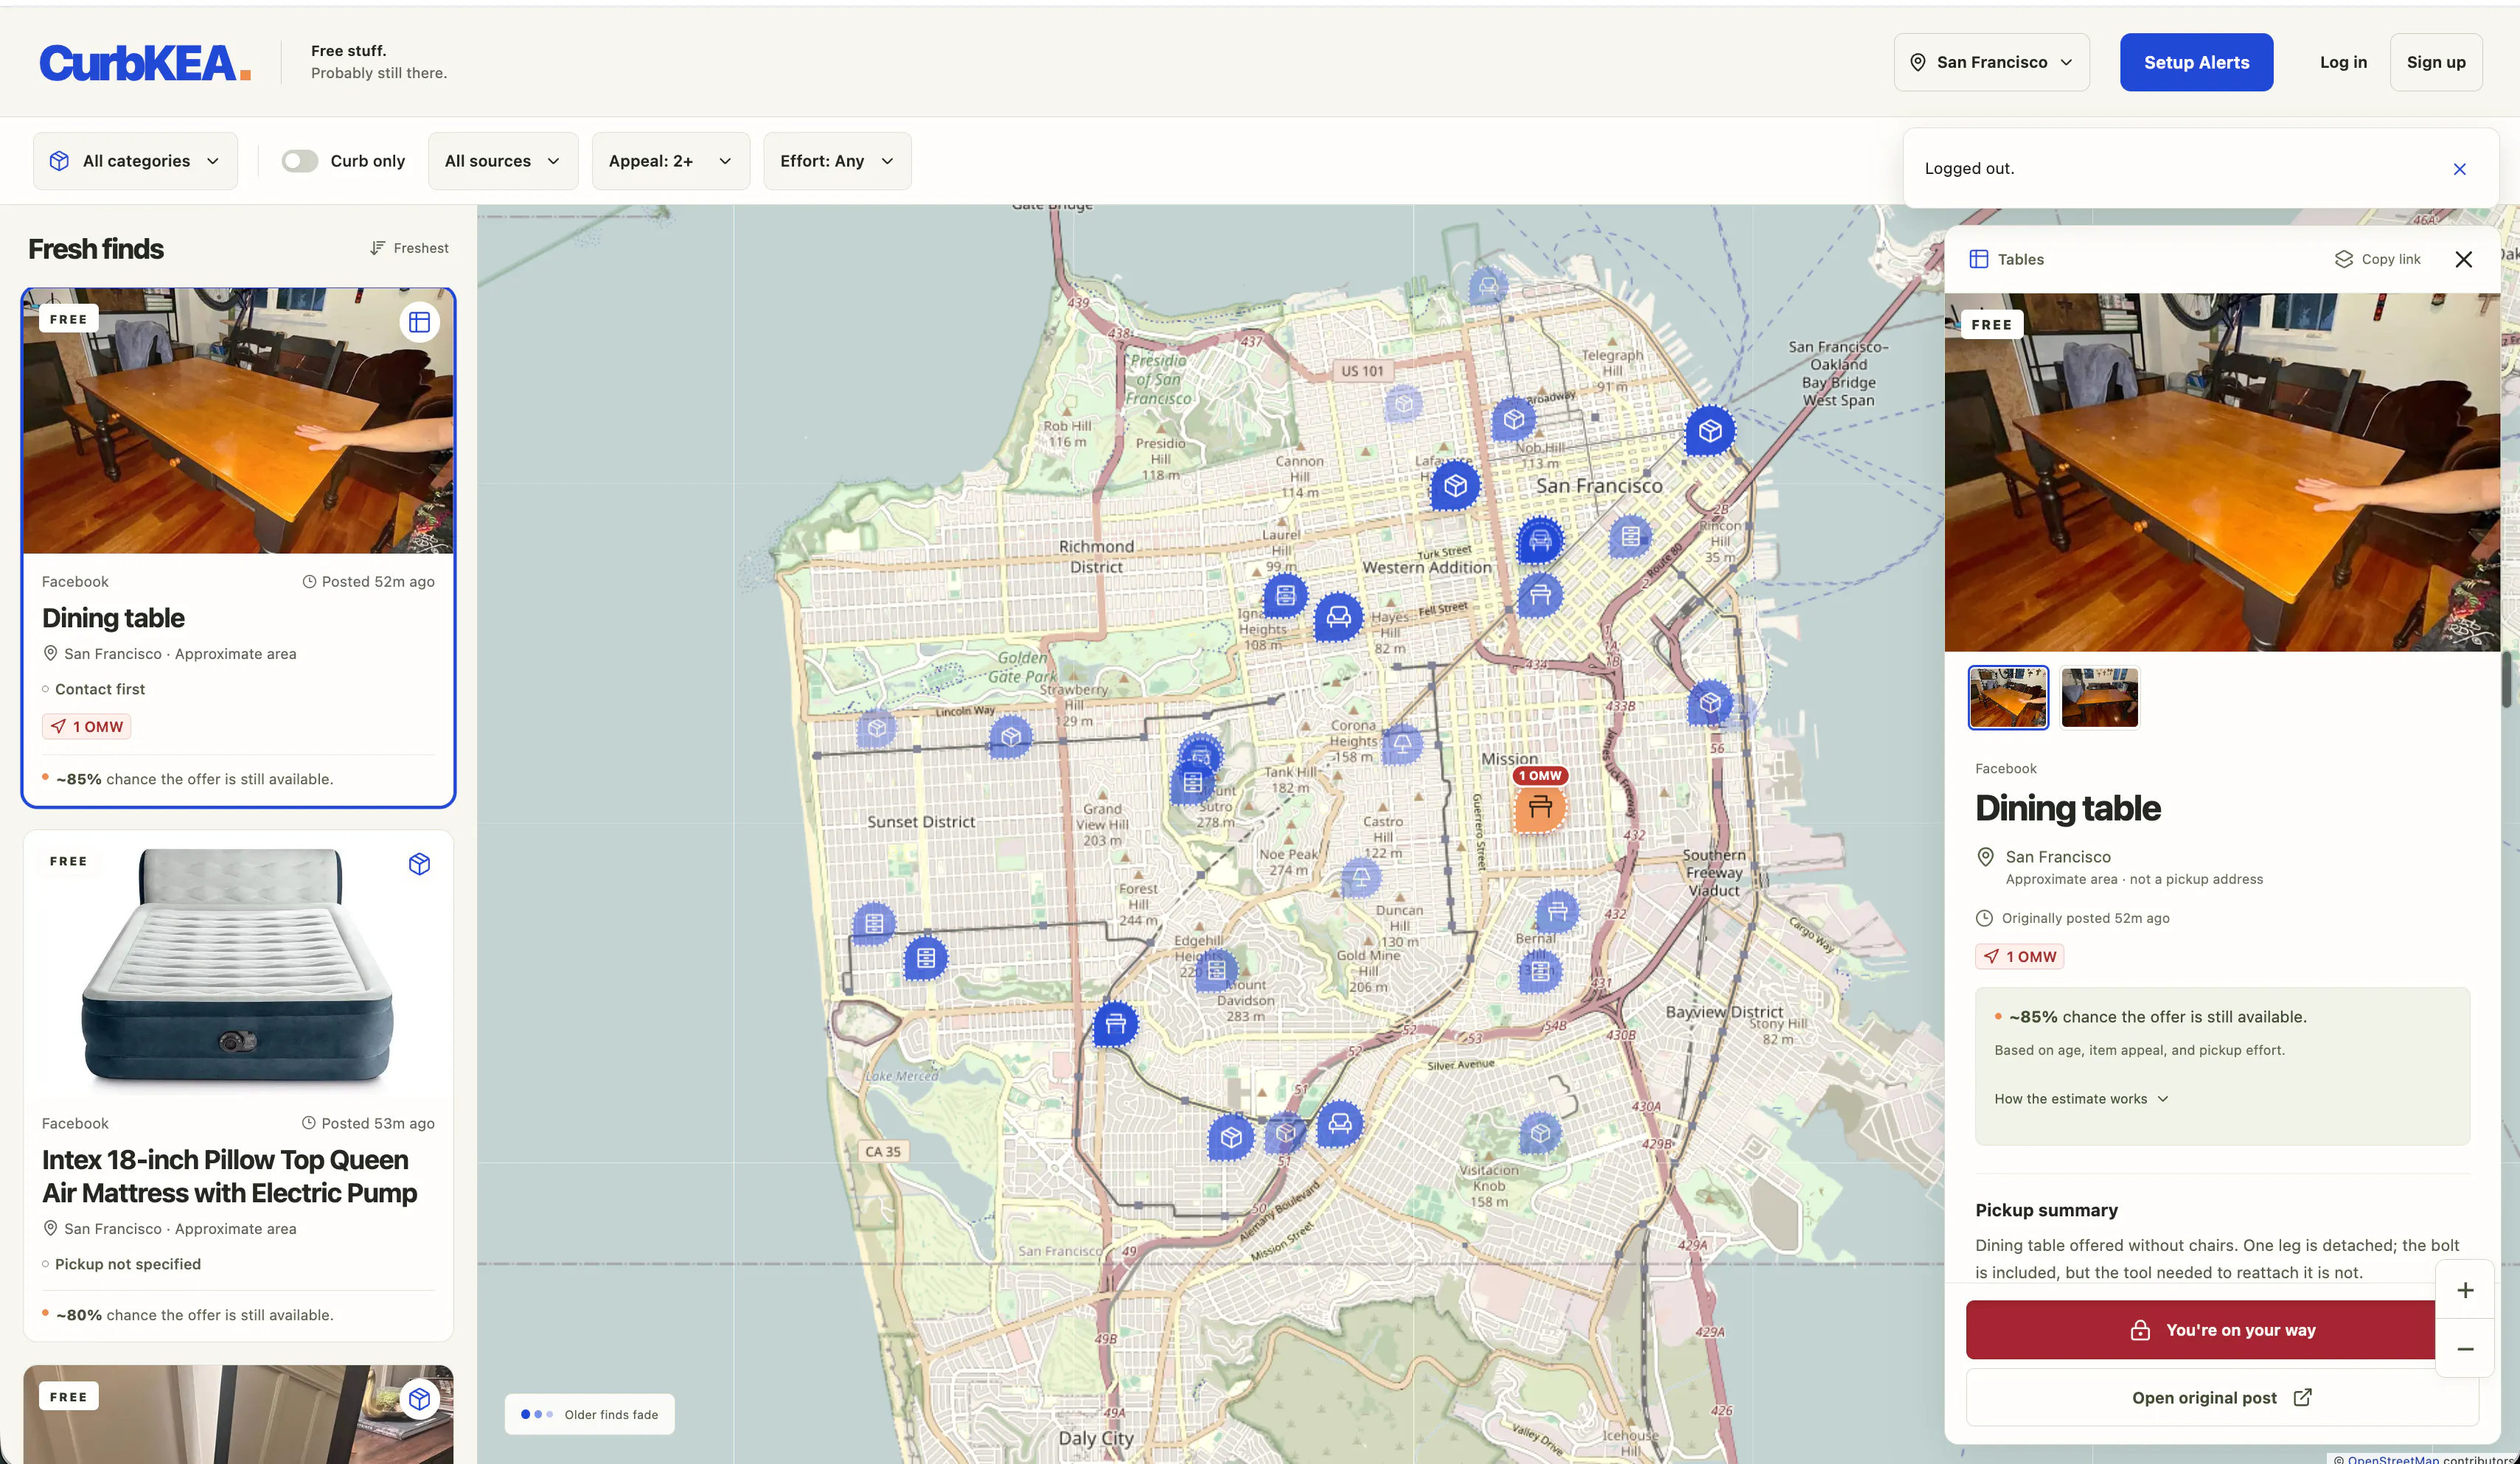Zoom in the map with plus button
Screen dimensions: 2520x1464
[2465, 1290]
